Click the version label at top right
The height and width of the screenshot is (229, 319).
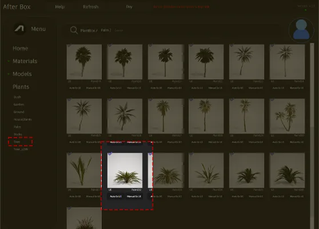pyautogui.click(x=306, y=6)
